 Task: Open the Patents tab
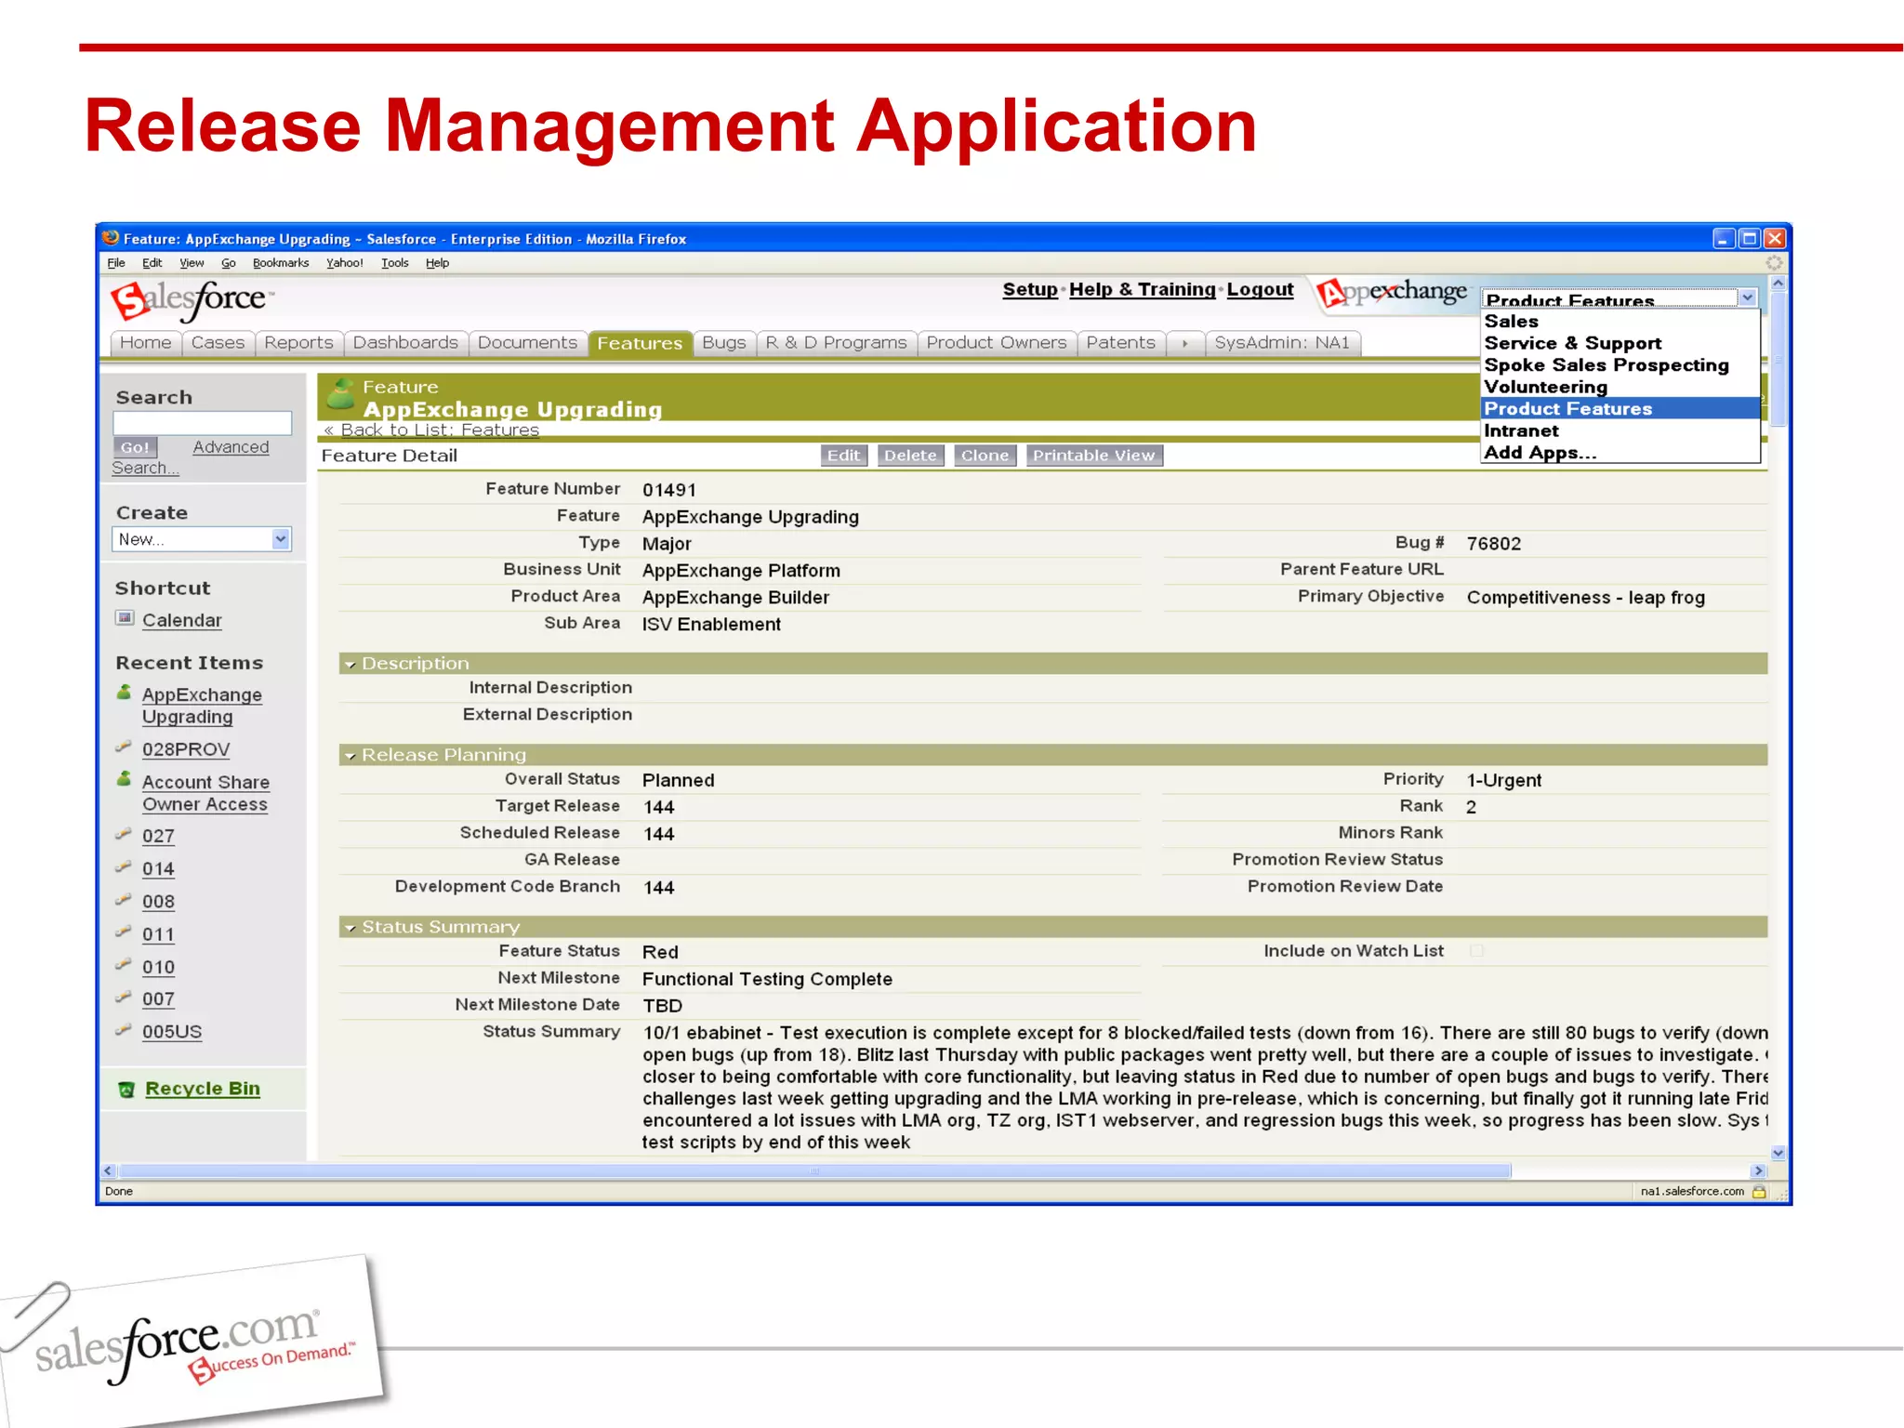1120,343
